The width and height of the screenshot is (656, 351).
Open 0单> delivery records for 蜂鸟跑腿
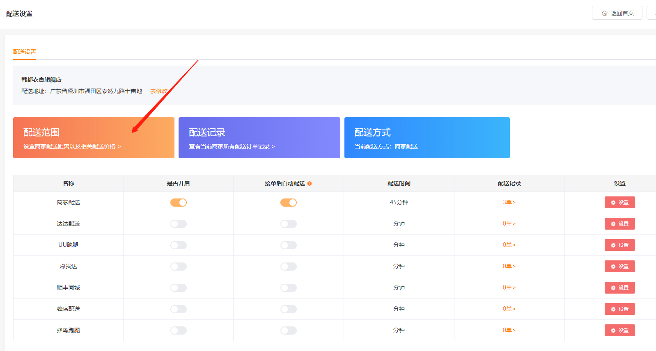[x=509, y=330]
